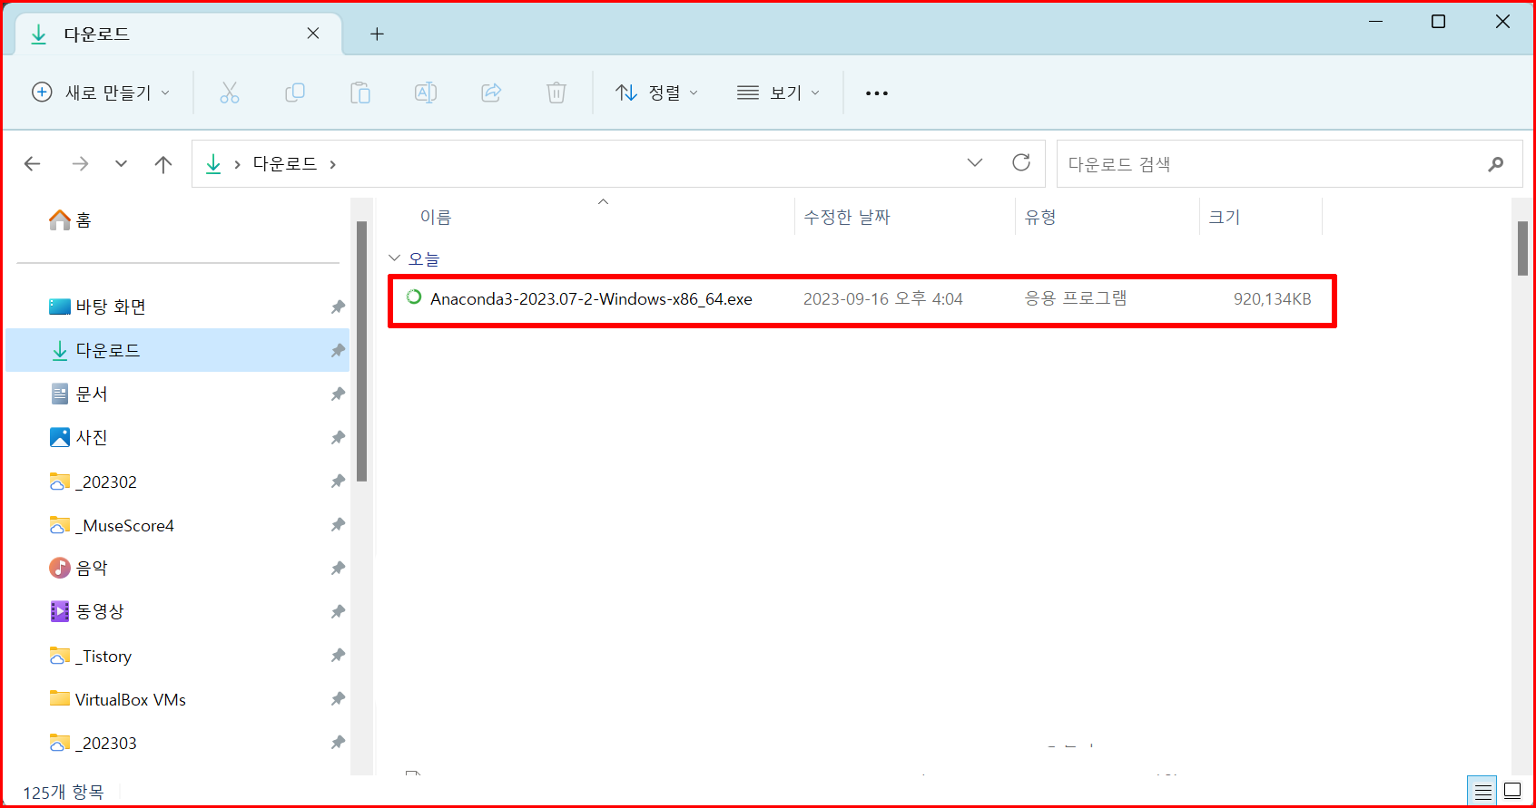The height and width of the screenshot is (808, 1536).
Task: Go back with the left arrow
Action: coord(33,163)
